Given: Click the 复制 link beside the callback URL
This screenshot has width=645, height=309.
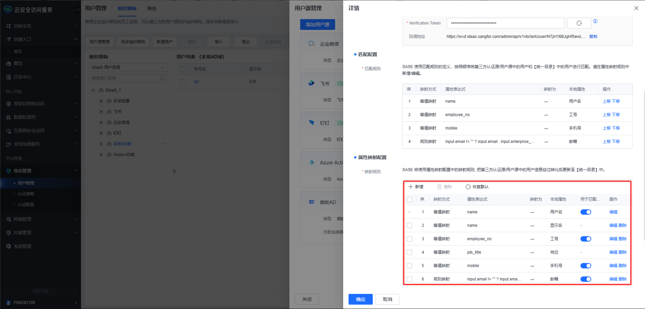Looking at the screenshot, I should 593,37.
